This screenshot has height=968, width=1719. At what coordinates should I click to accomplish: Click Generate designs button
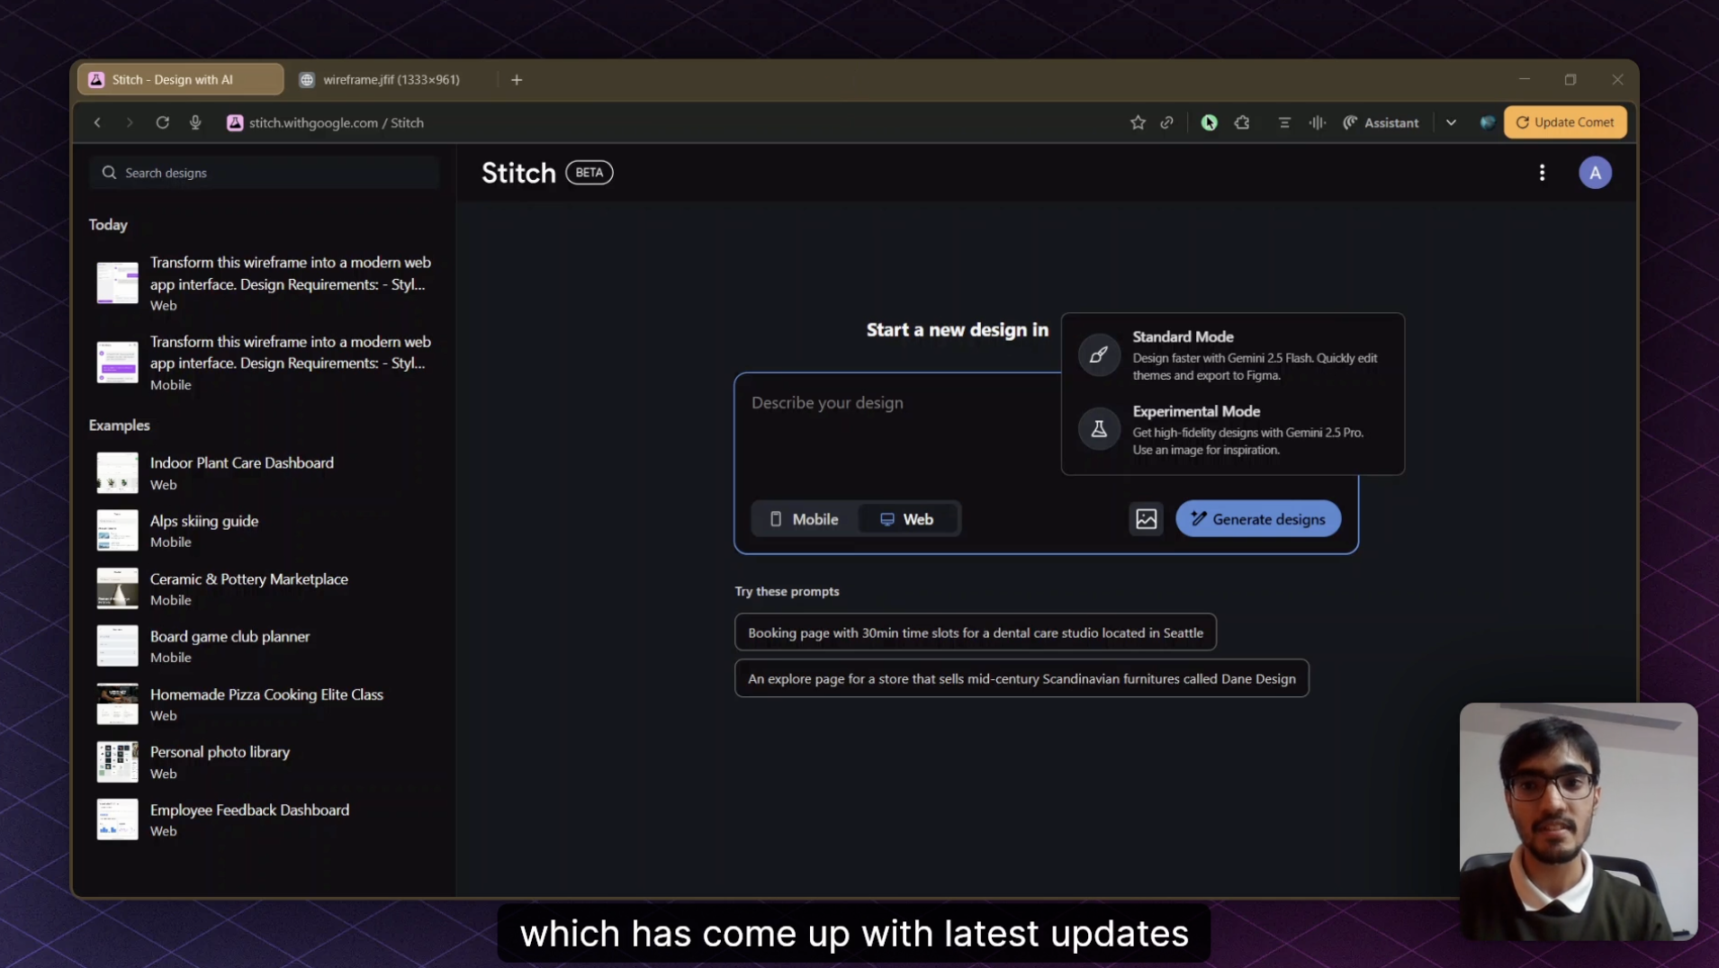click(1258, 519)
